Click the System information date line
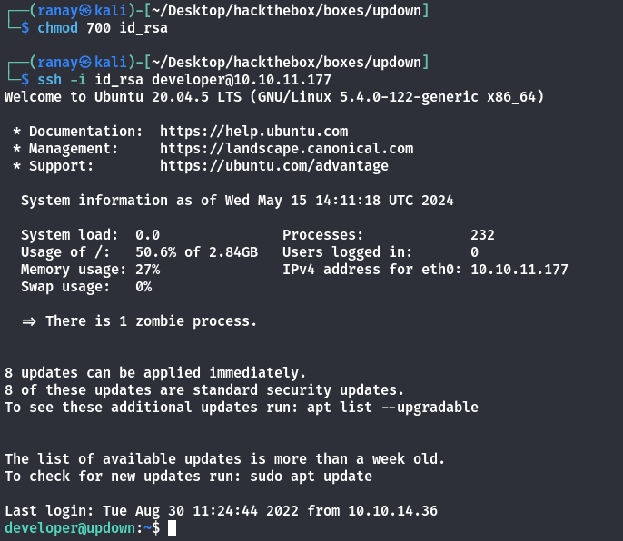Image resolution: width=623 pixels, height=541 pixels. pyautogui.click(x=237, y=201)
